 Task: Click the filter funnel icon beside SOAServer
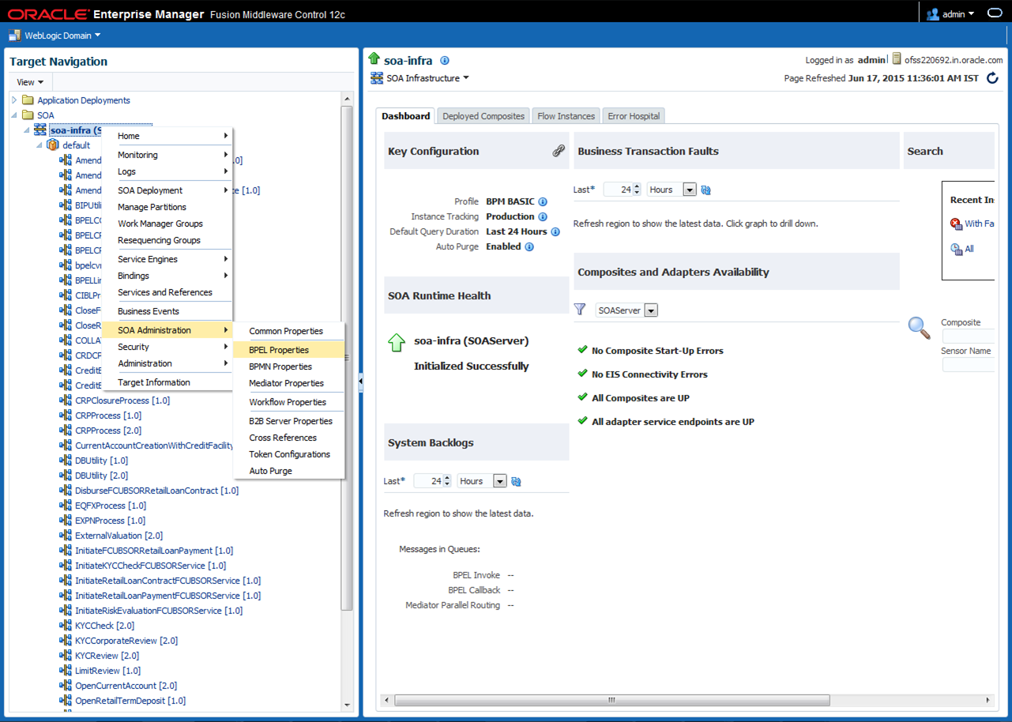(x=580, y=310)
